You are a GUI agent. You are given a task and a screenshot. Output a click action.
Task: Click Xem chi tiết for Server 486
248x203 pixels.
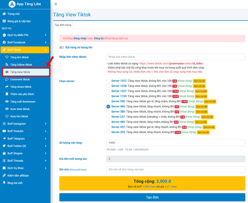tap(201, 107)
